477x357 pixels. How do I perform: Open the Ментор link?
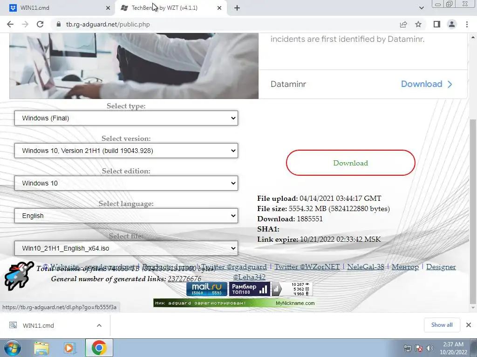tap(405, 267)
